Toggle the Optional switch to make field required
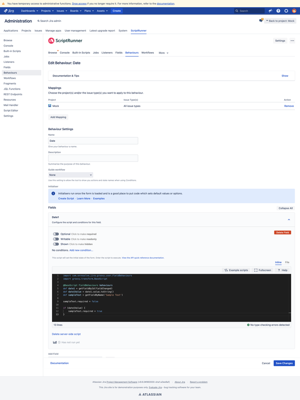Screen dimensions: 300x400 [56, 234]
